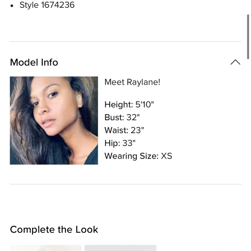Click the Waist: 23" measurement
Viewport: 251px width, 251px height.
[x=124, y=130]
